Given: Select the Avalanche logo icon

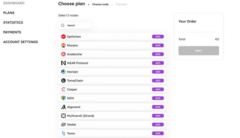Looking at the screenshot, I should [63, 54].
